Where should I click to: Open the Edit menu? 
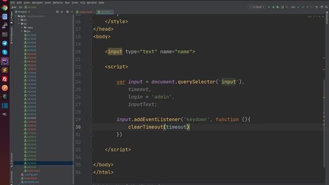coord(20,3)
